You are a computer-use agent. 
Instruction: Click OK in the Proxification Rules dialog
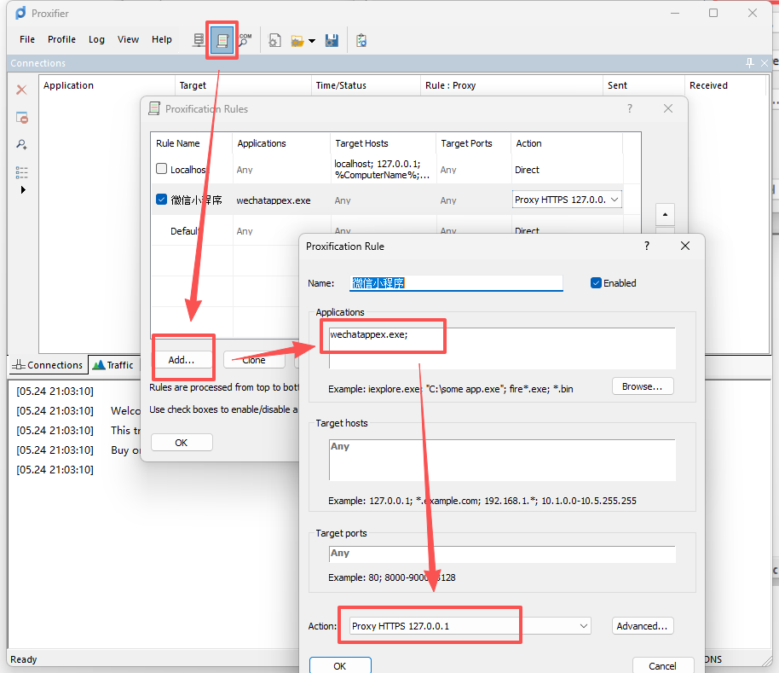click(182, 443)
